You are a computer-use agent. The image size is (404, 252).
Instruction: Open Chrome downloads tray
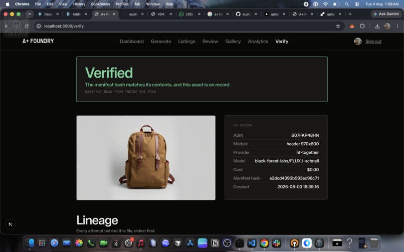tap(377, 26)
